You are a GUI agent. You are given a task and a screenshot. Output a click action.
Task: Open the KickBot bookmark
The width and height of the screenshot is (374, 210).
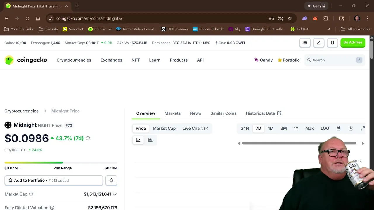(299, 29)
